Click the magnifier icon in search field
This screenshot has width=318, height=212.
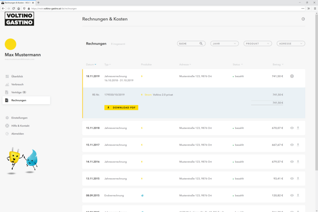(x=201, y=44)
